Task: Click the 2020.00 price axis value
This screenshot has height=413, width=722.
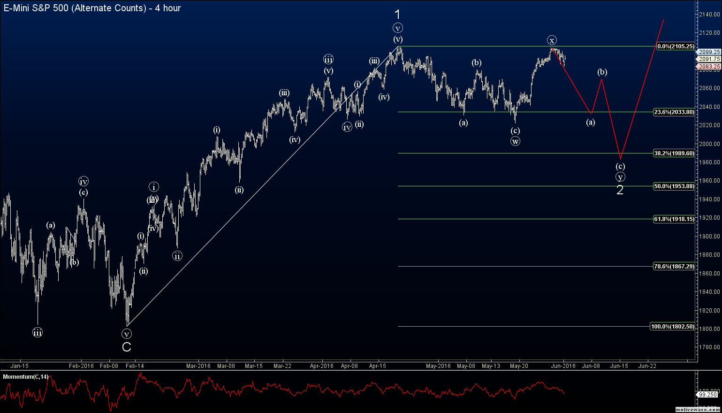Action: click(709, 125)
